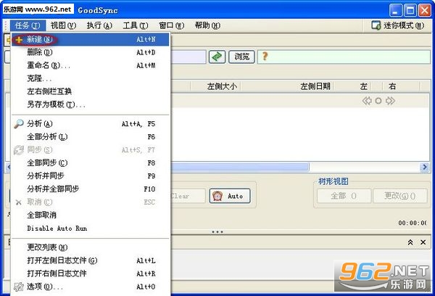Select 分析(A) with magnifier icon
The width and height of the screenshot is (435, 296).
[x=91, y=123]
